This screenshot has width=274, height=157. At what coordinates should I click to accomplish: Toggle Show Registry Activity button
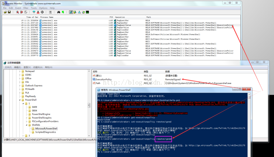pyautogui.click(x=71, y=12)
